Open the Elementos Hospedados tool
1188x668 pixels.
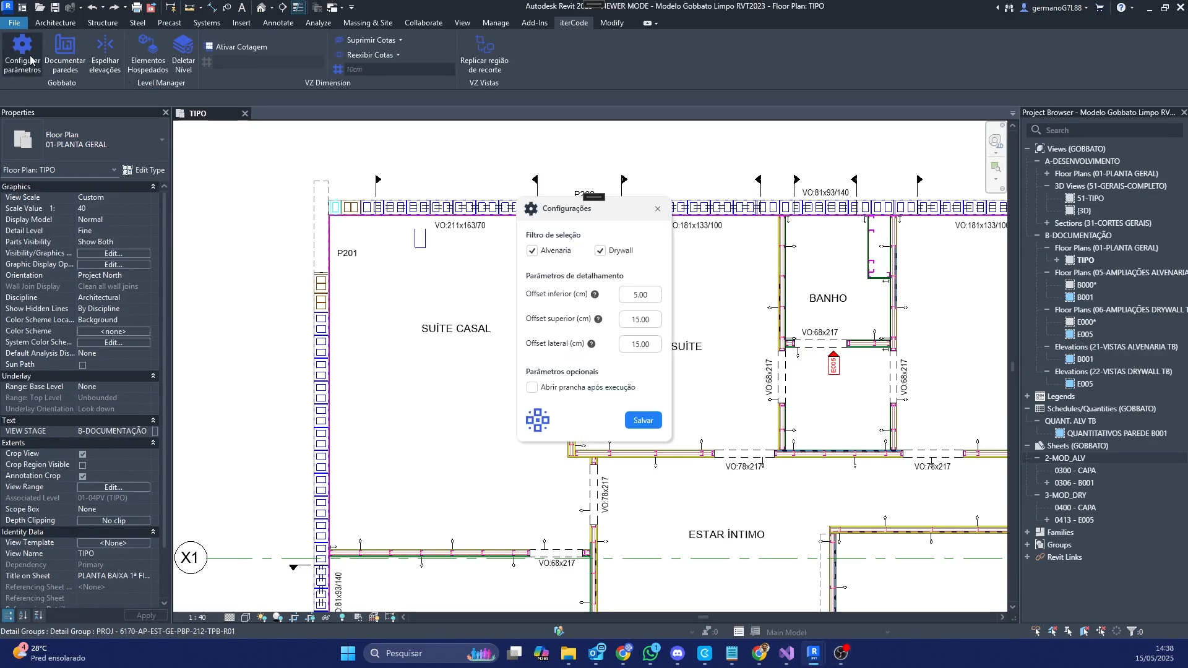148,54
